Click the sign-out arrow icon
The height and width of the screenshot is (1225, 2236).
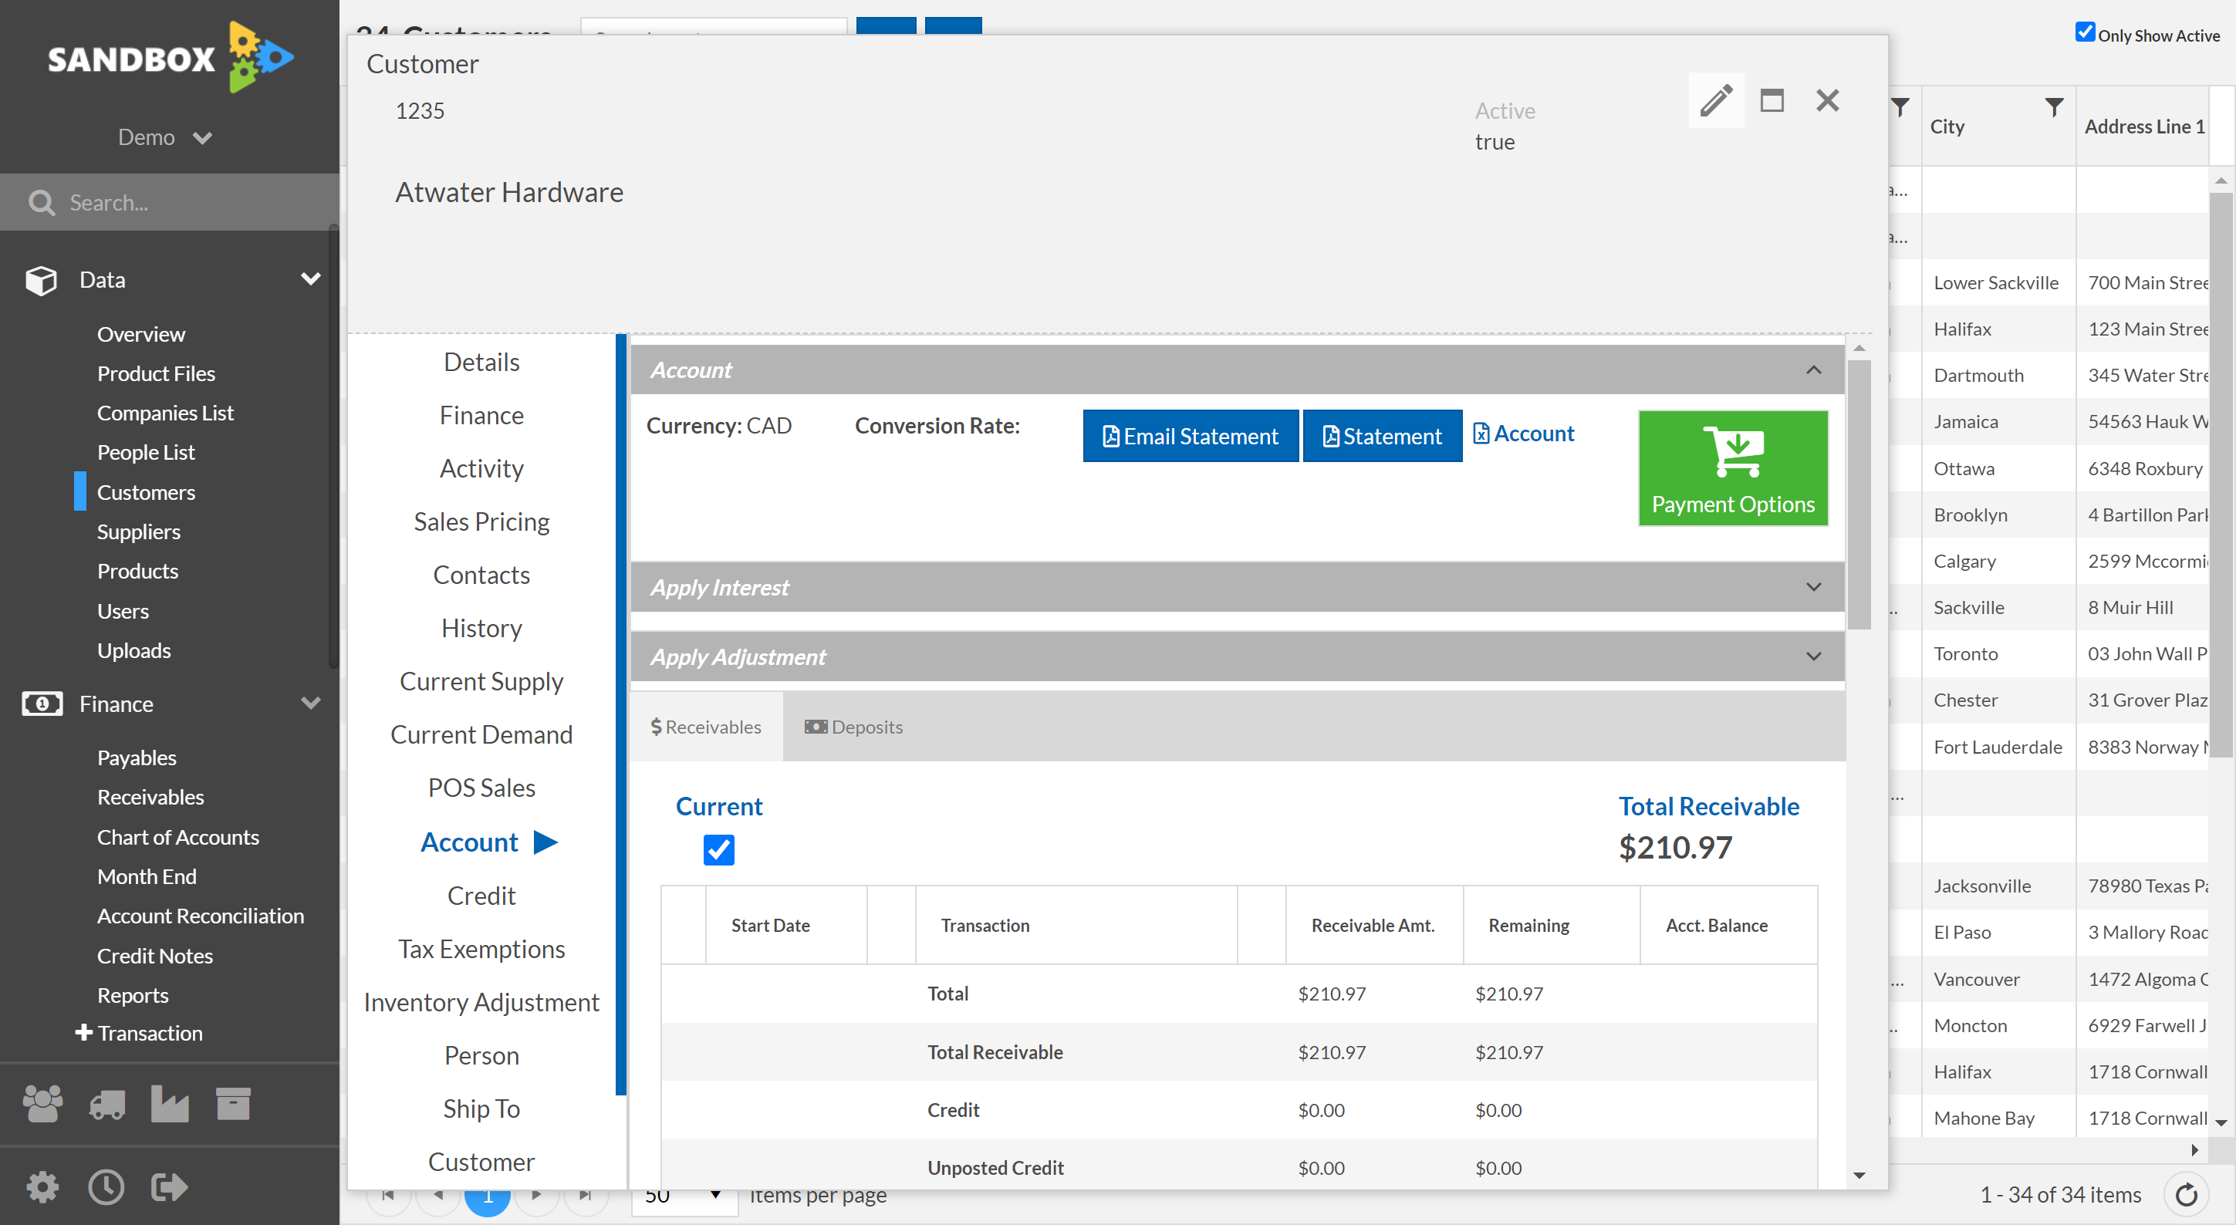coord(169,1186)
